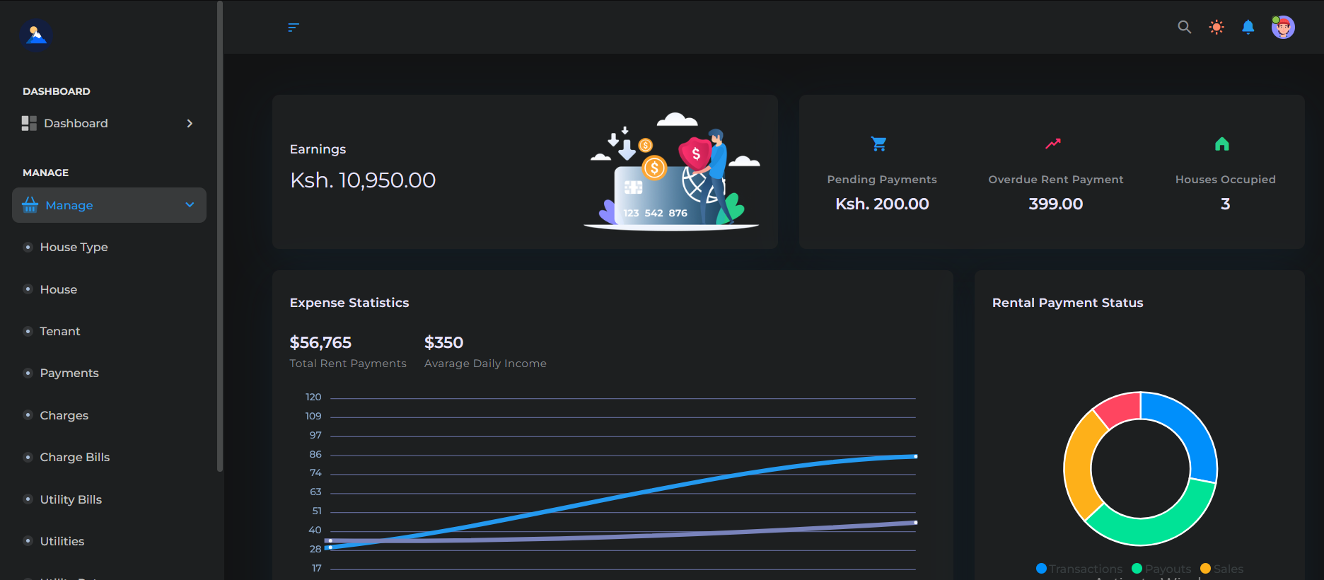Click the sidebar vertical scrollbar
This screenshot has width=1324, height=580.
coord(220,236)
